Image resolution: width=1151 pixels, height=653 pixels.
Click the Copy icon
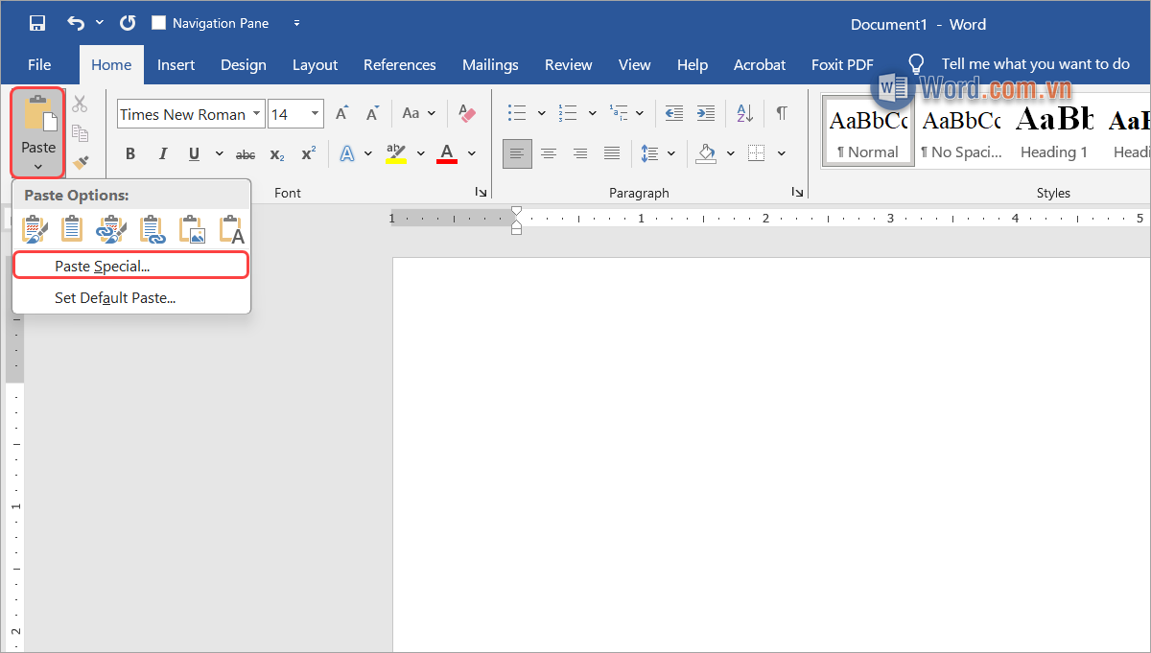[x=81, y=133]
